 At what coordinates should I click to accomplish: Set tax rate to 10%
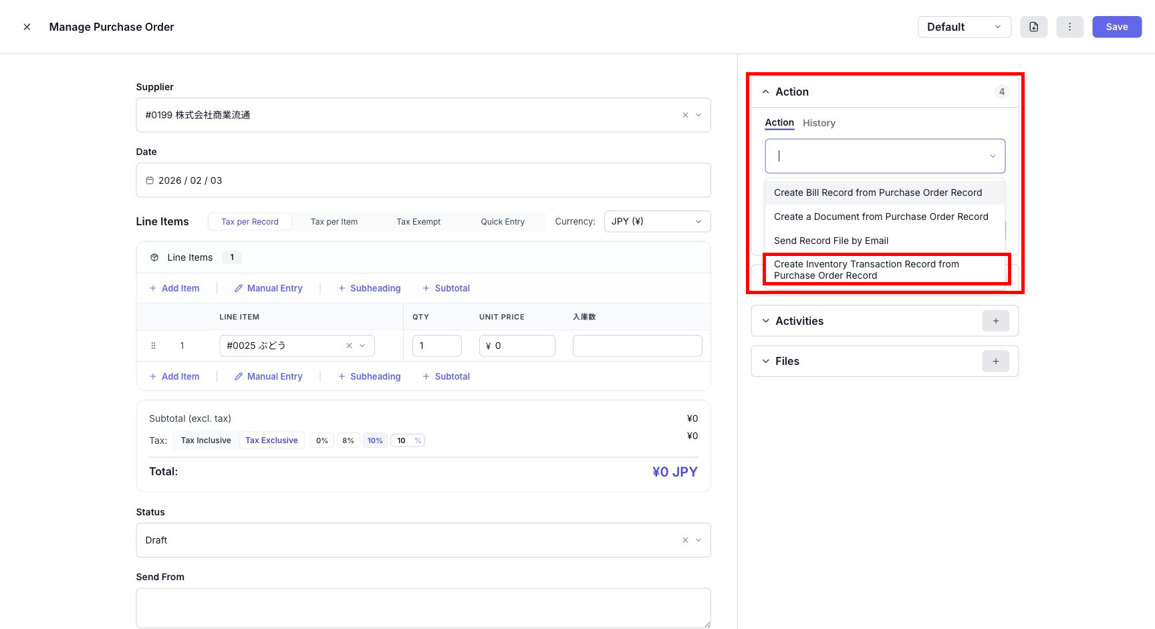click(x=375, y=441)
